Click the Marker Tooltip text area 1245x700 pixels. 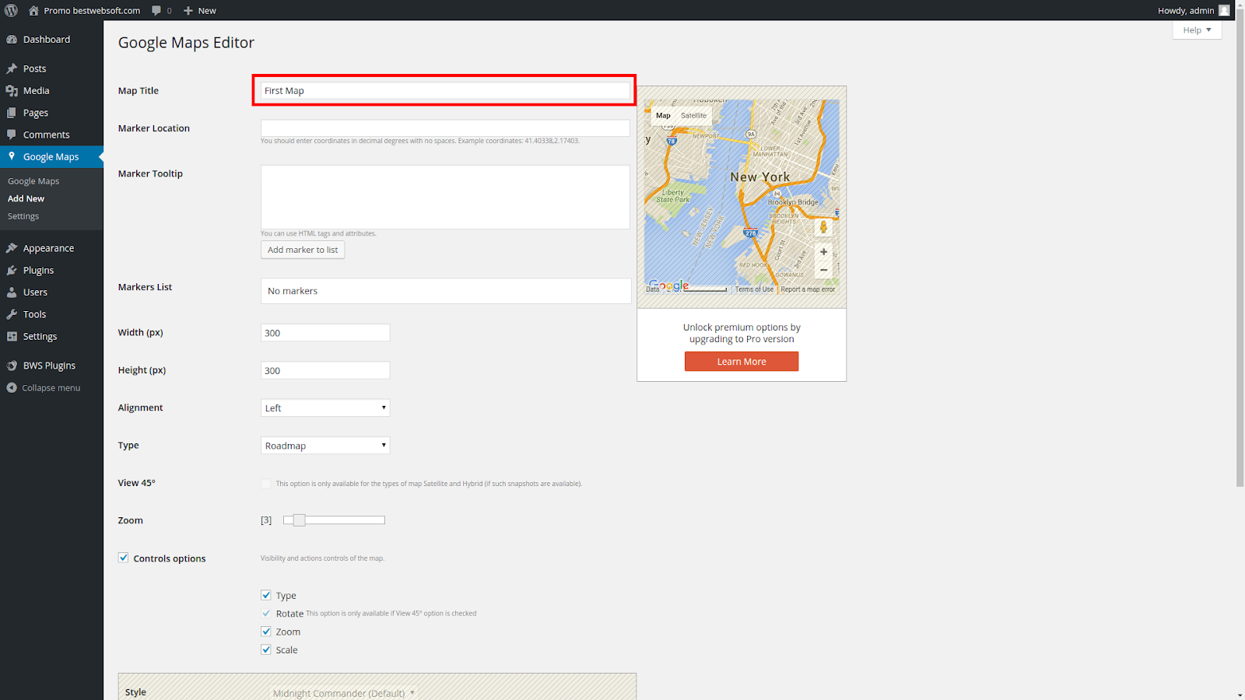point(445,197)
